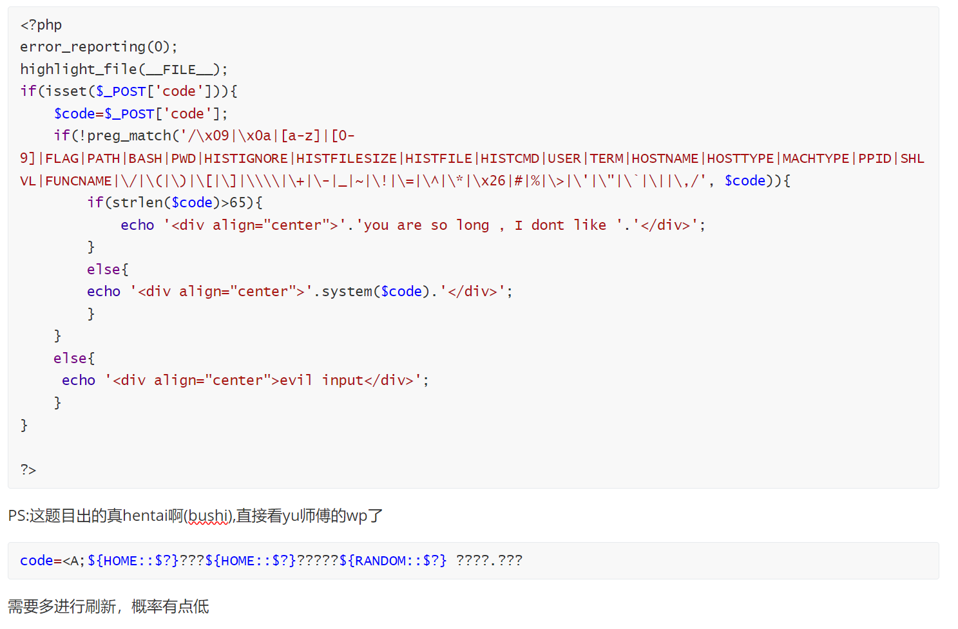This screenshot has height=629, width=958.
Task: Click HISTFILESIZE in the regex pattern
Action: [x=346, y=158]
